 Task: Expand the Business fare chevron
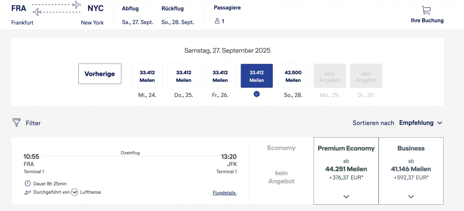pyautogui.click(x=411, y=197)
